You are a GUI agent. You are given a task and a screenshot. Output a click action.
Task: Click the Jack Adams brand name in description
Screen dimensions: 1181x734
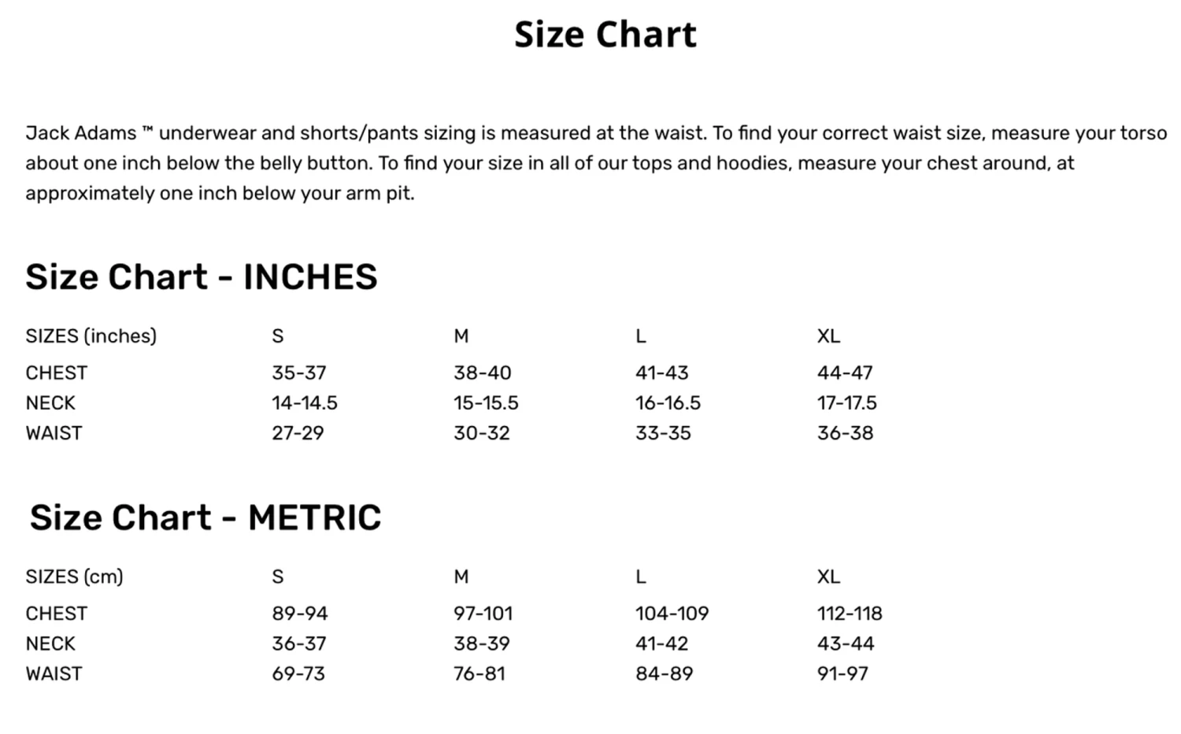click(x=80, y=133)
